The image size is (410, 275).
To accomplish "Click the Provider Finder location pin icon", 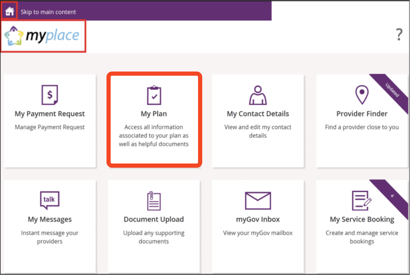I will pyautogui.click(x=361, y=94).
